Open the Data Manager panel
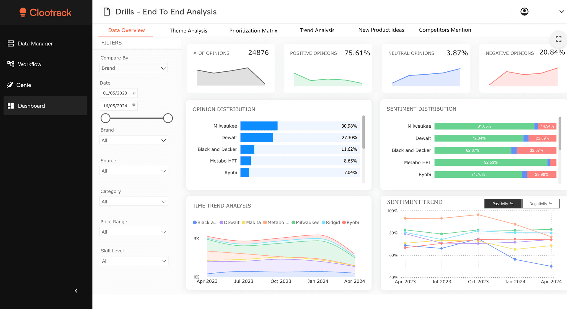 [x=35, y=43]
